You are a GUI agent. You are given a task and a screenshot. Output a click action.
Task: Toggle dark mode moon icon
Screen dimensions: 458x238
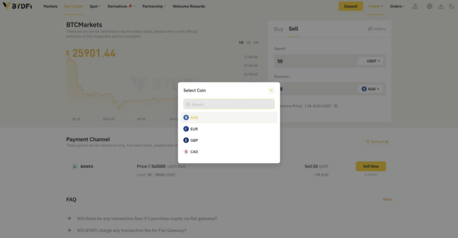pos(452,6)
